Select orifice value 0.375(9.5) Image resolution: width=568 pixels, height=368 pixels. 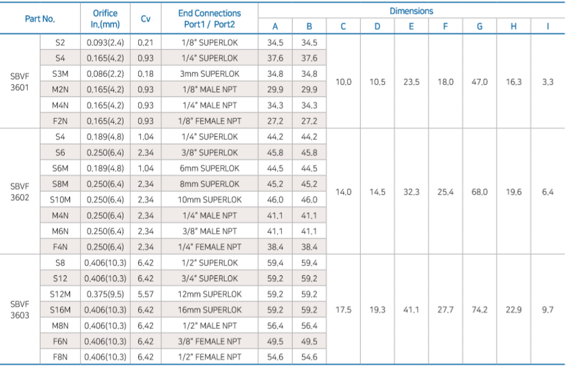tap(105, 294)
